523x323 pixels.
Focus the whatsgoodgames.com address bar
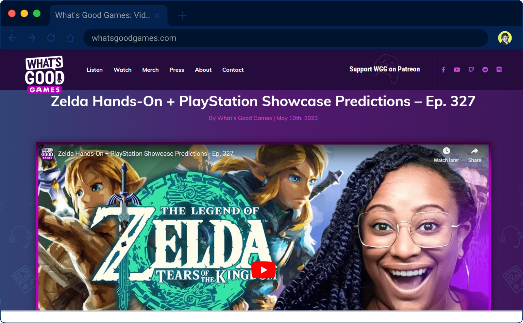pos(286,38)
